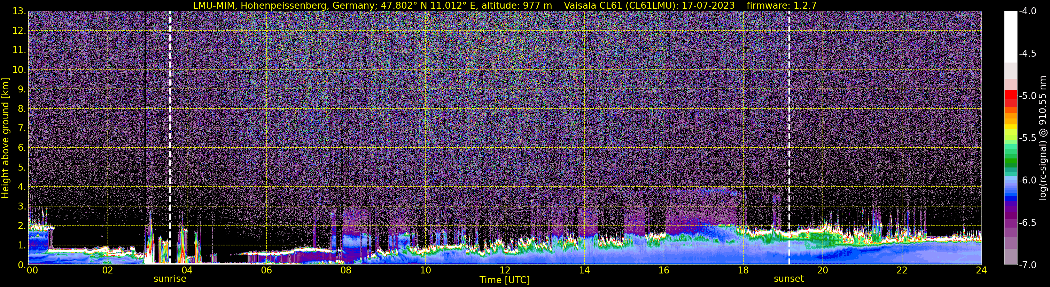Viewport: 1050px width, 287px height.
Task: Click the '6.' height tick label
Action: (x=22, y=148)
